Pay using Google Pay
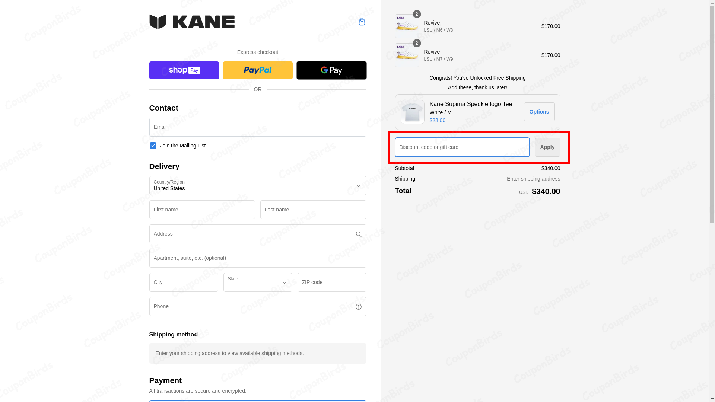 331,70
